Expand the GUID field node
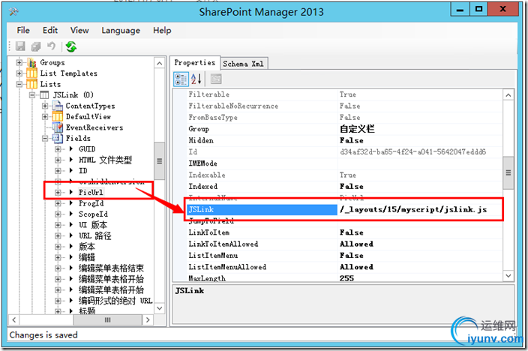 tap(58, 149)
